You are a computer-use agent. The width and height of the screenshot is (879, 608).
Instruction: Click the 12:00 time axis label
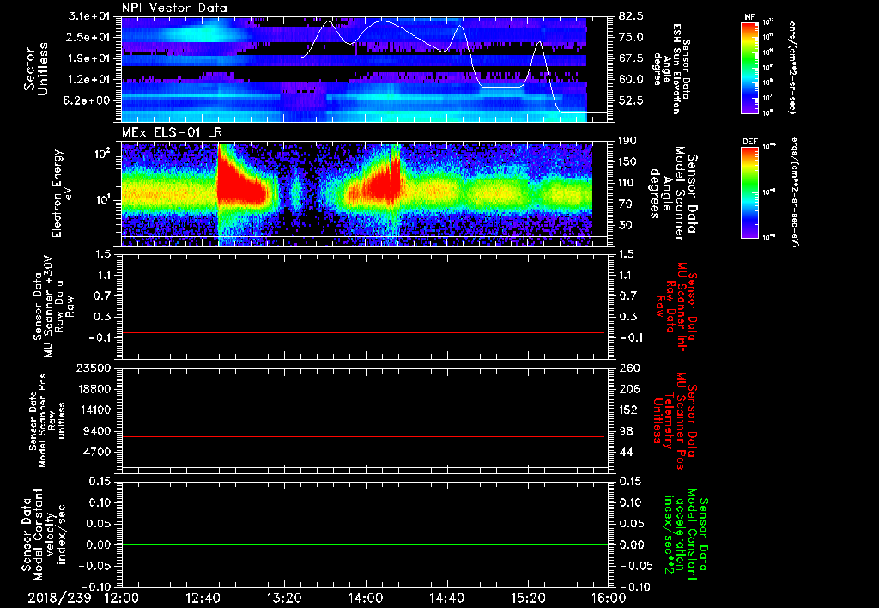[122, 598]
